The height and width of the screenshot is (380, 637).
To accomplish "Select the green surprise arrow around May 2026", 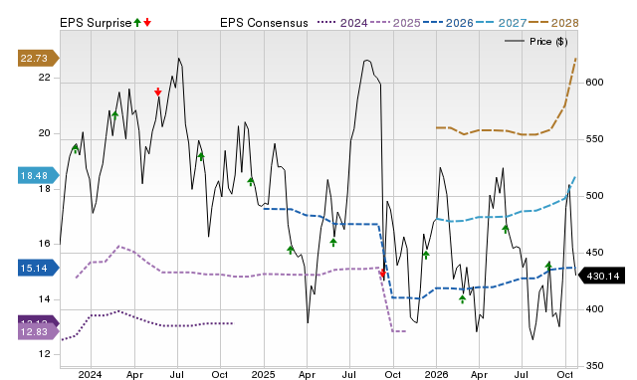I will point(505,229).
